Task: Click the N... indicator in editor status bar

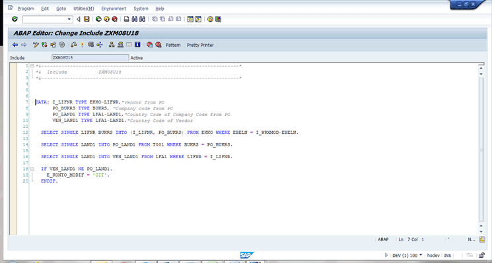Action: coord(472,239)
